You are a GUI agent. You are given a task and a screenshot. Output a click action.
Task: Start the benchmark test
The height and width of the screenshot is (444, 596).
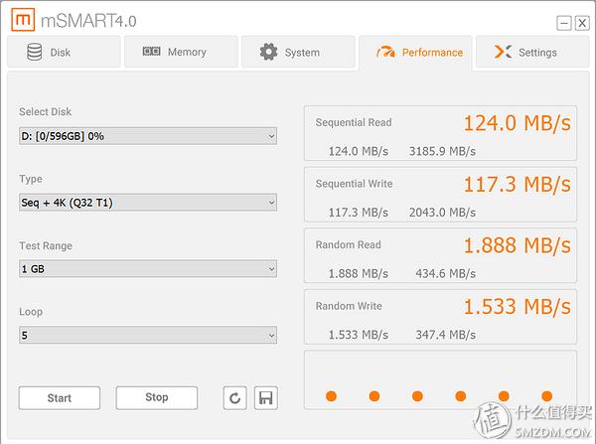click(x=60, y=398)
